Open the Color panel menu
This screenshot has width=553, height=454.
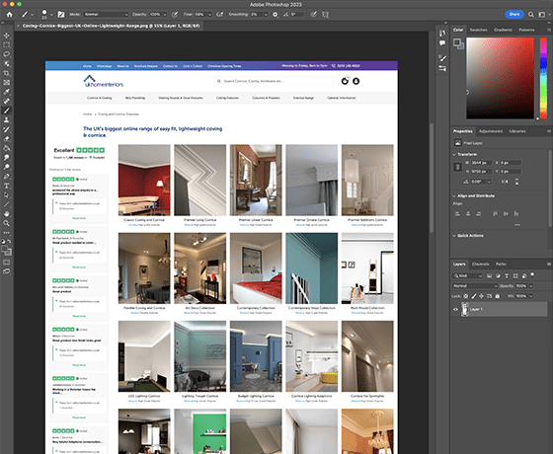549,30
